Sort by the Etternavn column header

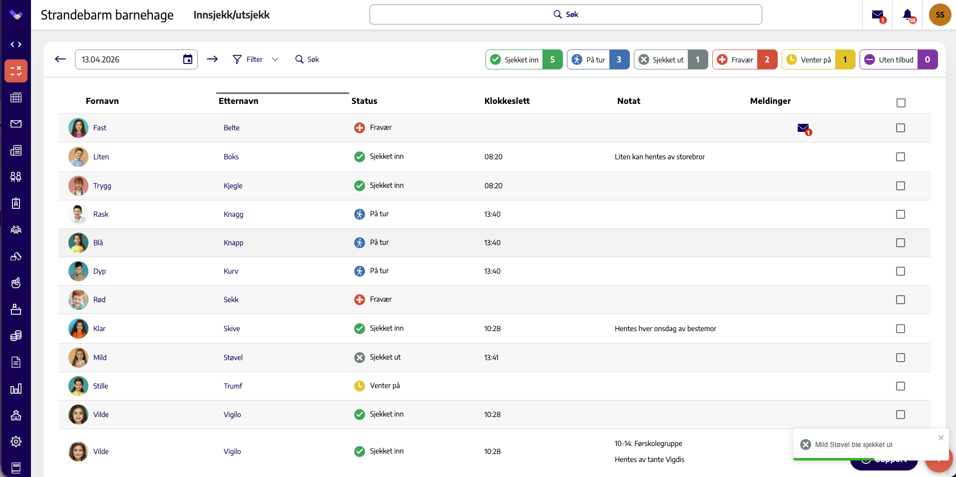pos(238,101)
